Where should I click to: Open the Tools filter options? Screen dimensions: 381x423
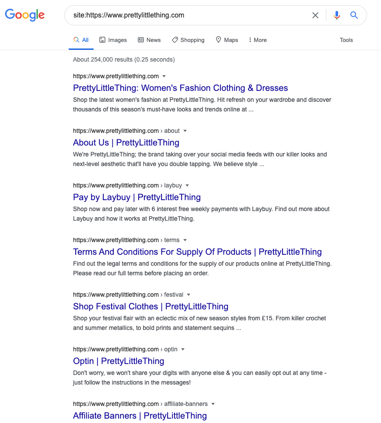346,40
